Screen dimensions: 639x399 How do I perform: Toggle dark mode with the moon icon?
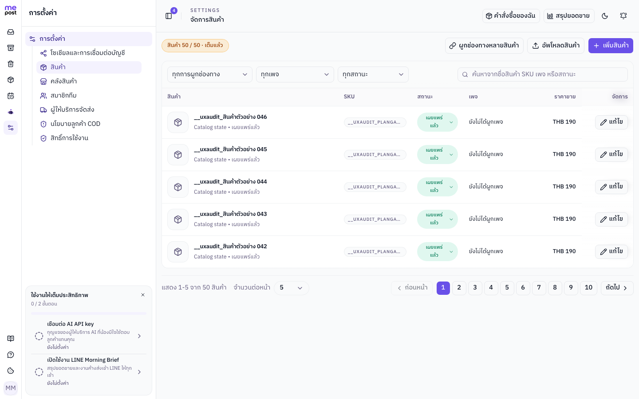click(605, 16)
